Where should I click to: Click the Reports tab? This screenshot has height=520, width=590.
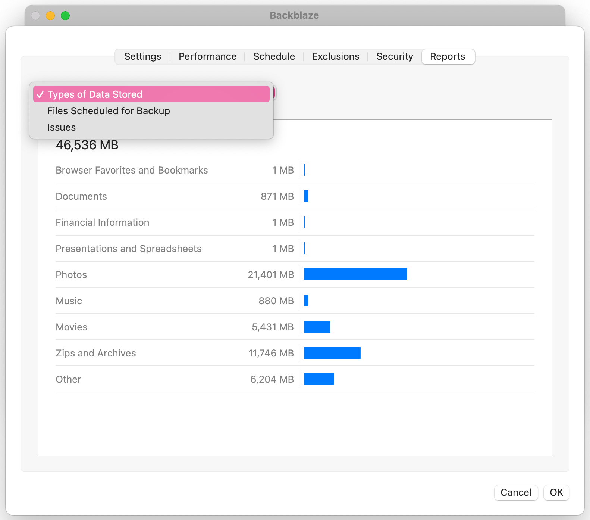[448, 56]
